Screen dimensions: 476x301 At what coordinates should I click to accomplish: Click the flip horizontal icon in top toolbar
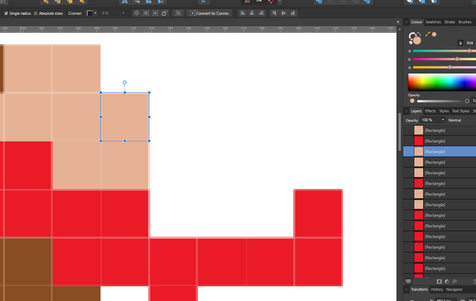tap(125, 2)
